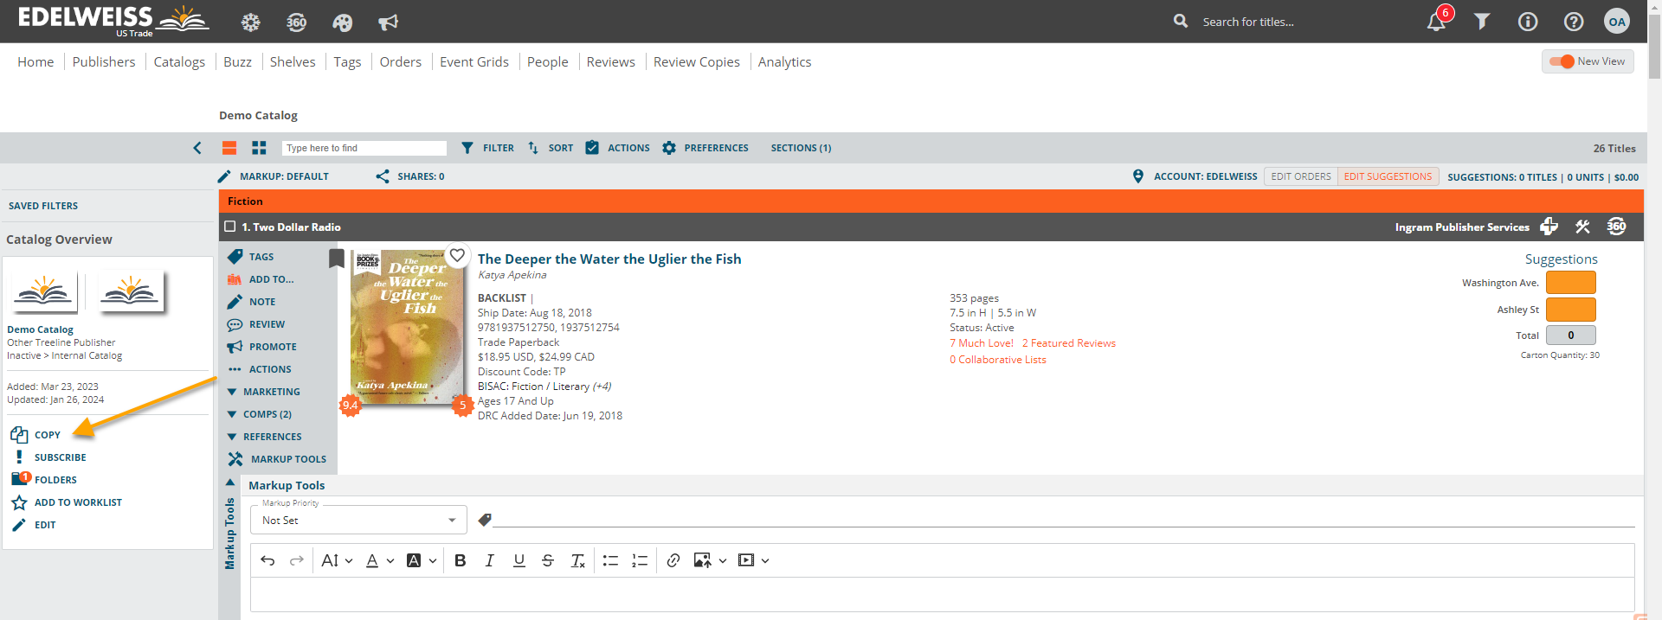Open the 360 icon in publisher bar
Viewport: 1662px width, 620px height.
[1616, 227]
